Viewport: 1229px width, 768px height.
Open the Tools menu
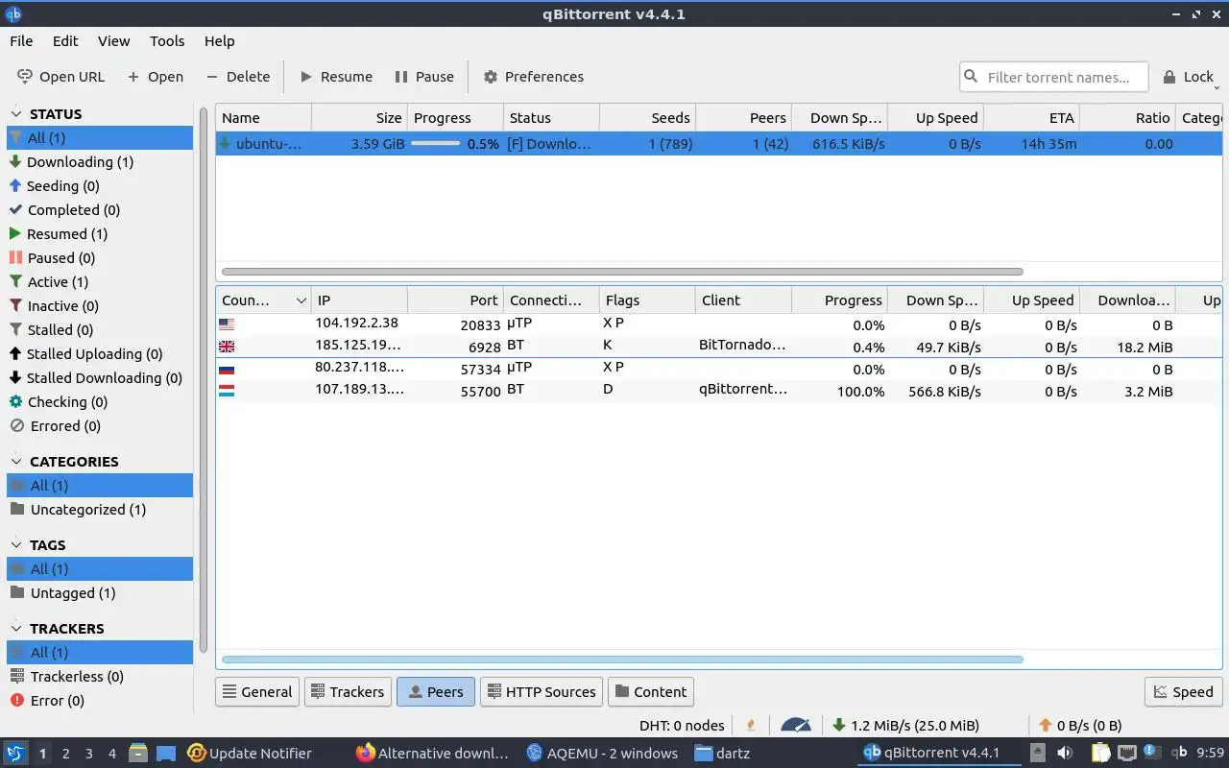[167, 41]
